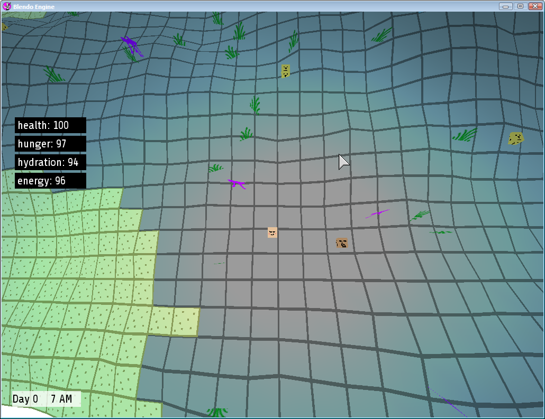Viewport: 545px width, 419px height.
Task: Click the purple lizard above the peach face
Action: (237, 184)
